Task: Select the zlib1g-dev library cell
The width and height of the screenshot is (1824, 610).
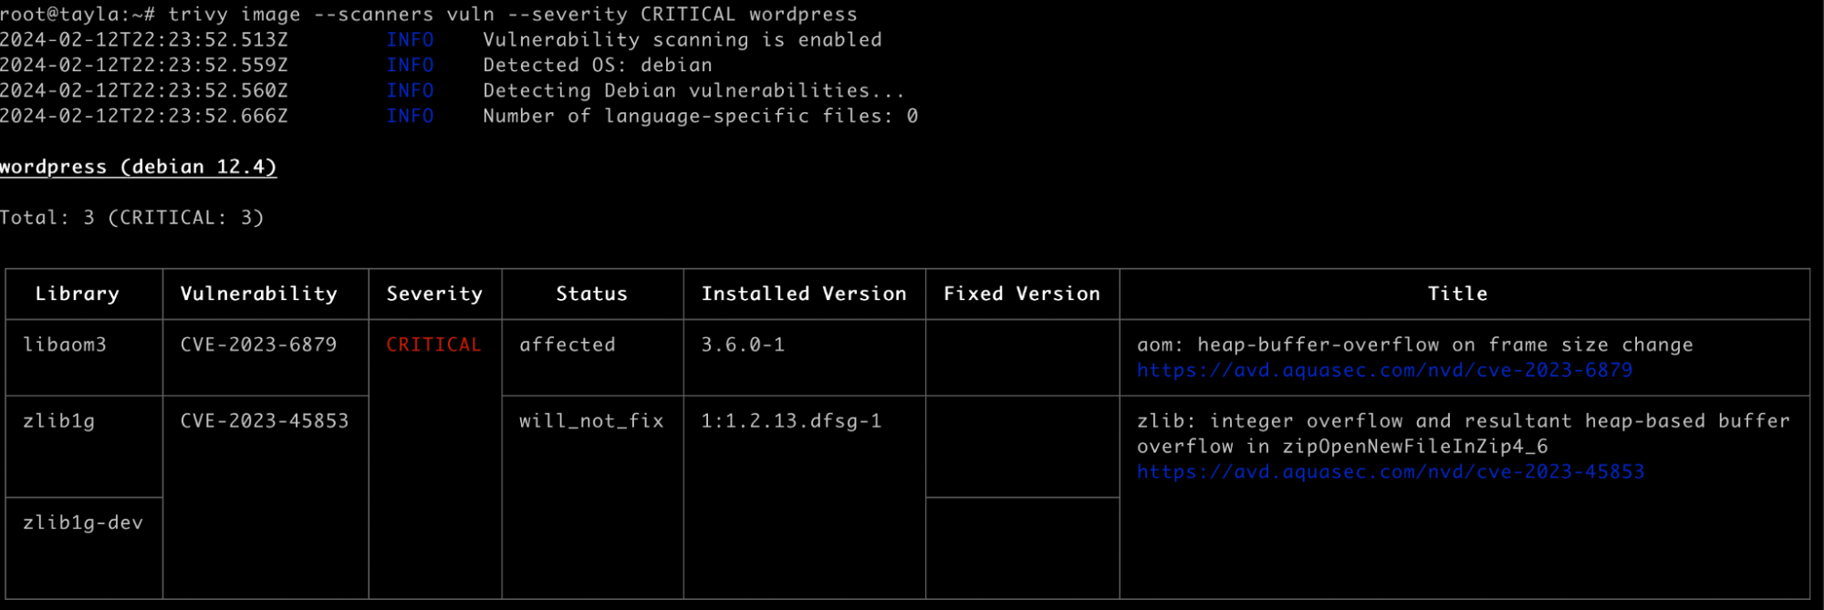Action: click(x=83, y=522)
